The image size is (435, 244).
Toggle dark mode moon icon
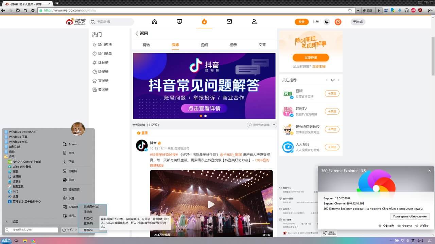327,22
